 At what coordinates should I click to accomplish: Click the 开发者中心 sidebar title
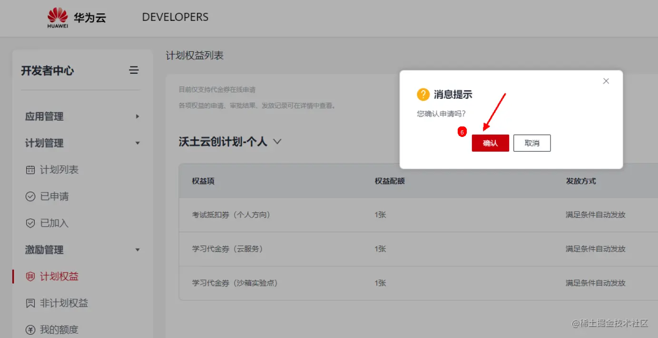(x=47, y=71)
